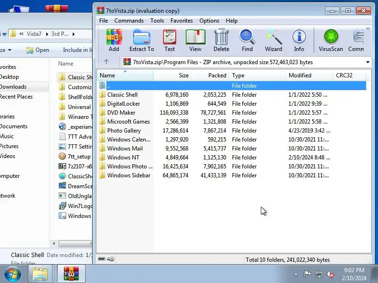
Task: Go up one level with the arrow
Action: tap(106, 62)
